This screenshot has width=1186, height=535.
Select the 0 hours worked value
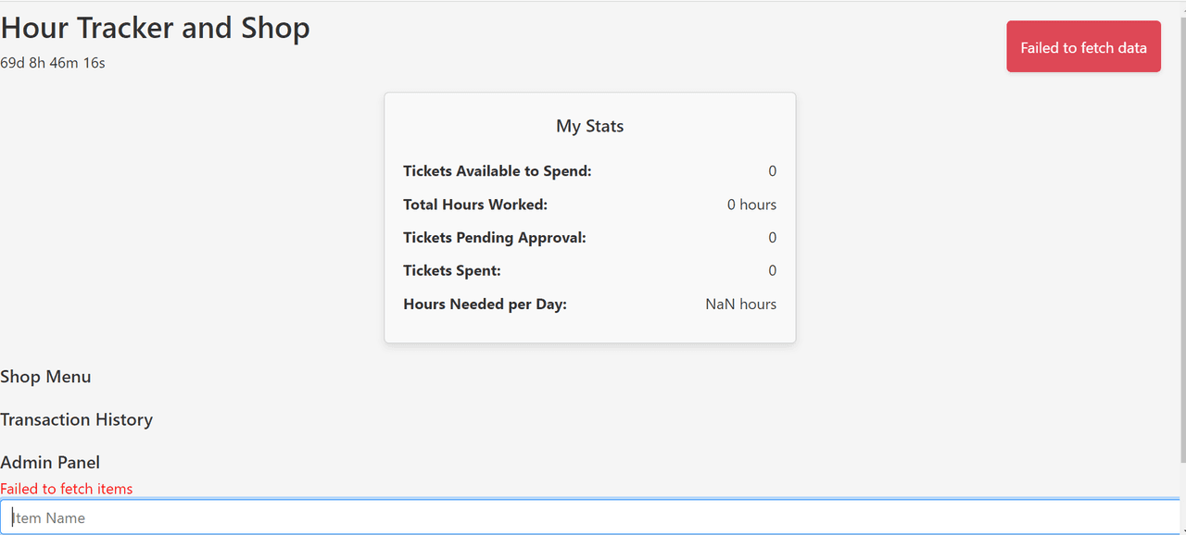(751, 205)
